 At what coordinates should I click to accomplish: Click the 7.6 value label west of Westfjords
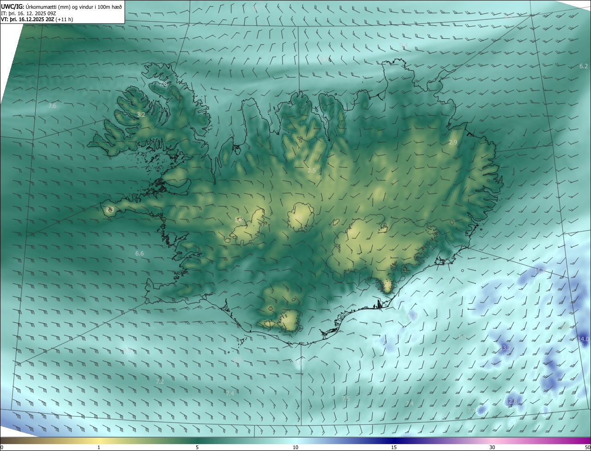click(52, 106)
